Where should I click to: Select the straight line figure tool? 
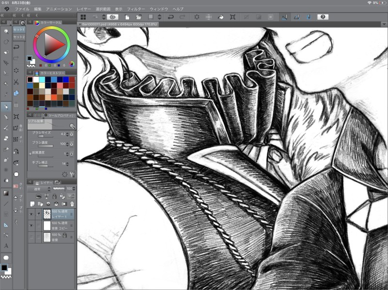click(x=6, y=204)
